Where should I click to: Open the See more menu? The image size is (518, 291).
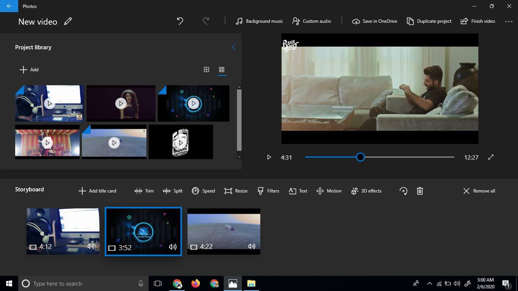(509, 21)
